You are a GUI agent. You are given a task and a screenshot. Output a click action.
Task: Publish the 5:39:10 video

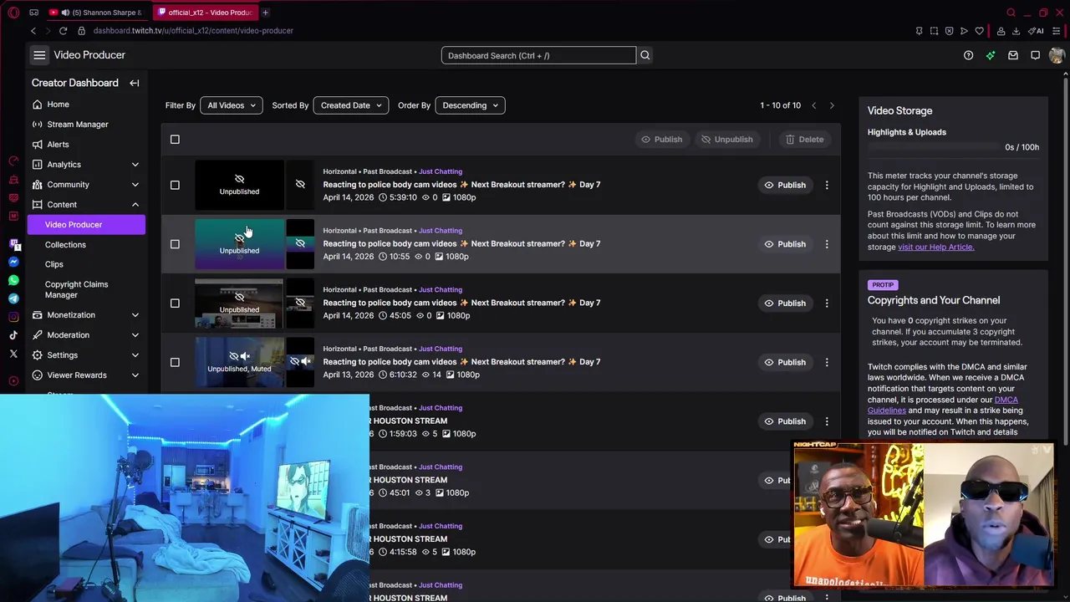pyautogui.click(x=784, y=185)
